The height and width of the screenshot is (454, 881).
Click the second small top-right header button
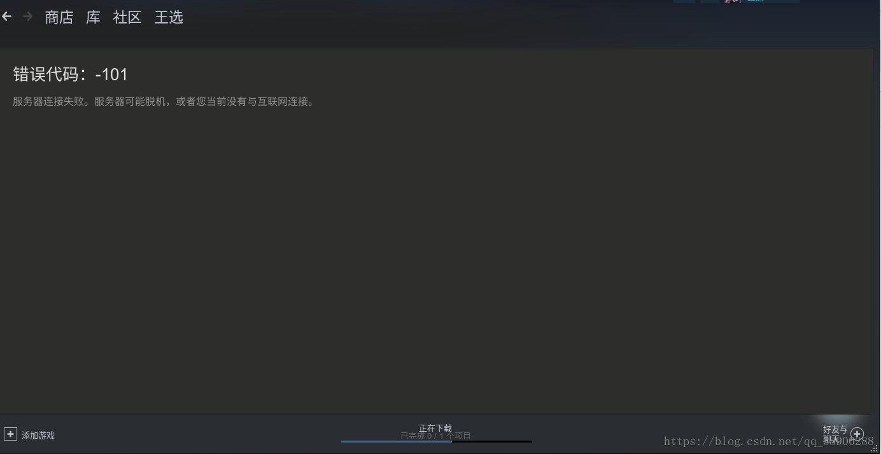pos(710,1)
